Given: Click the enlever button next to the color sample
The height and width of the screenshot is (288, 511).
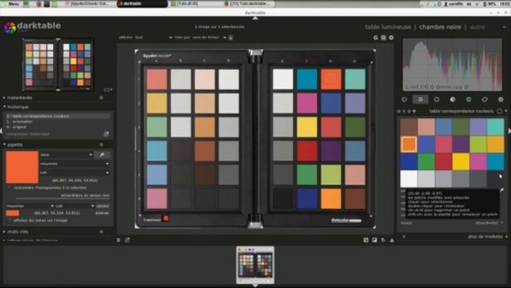Looking at the screenshot, I should (102, 213).
